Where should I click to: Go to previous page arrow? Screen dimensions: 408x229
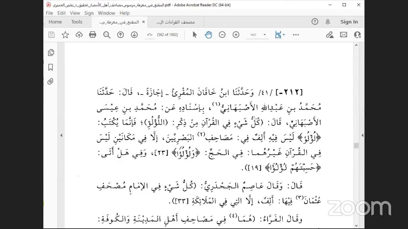point(120,35)
